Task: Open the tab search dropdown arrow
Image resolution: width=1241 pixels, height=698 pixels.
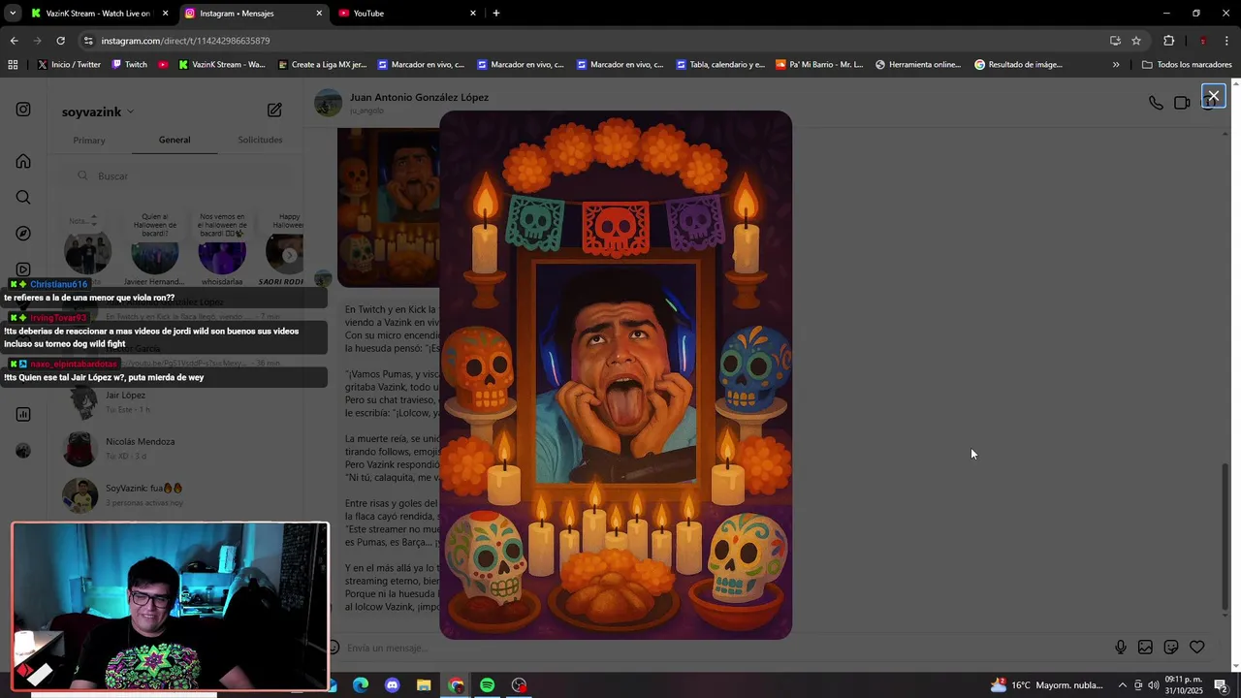Action: (x=12, y=14)
